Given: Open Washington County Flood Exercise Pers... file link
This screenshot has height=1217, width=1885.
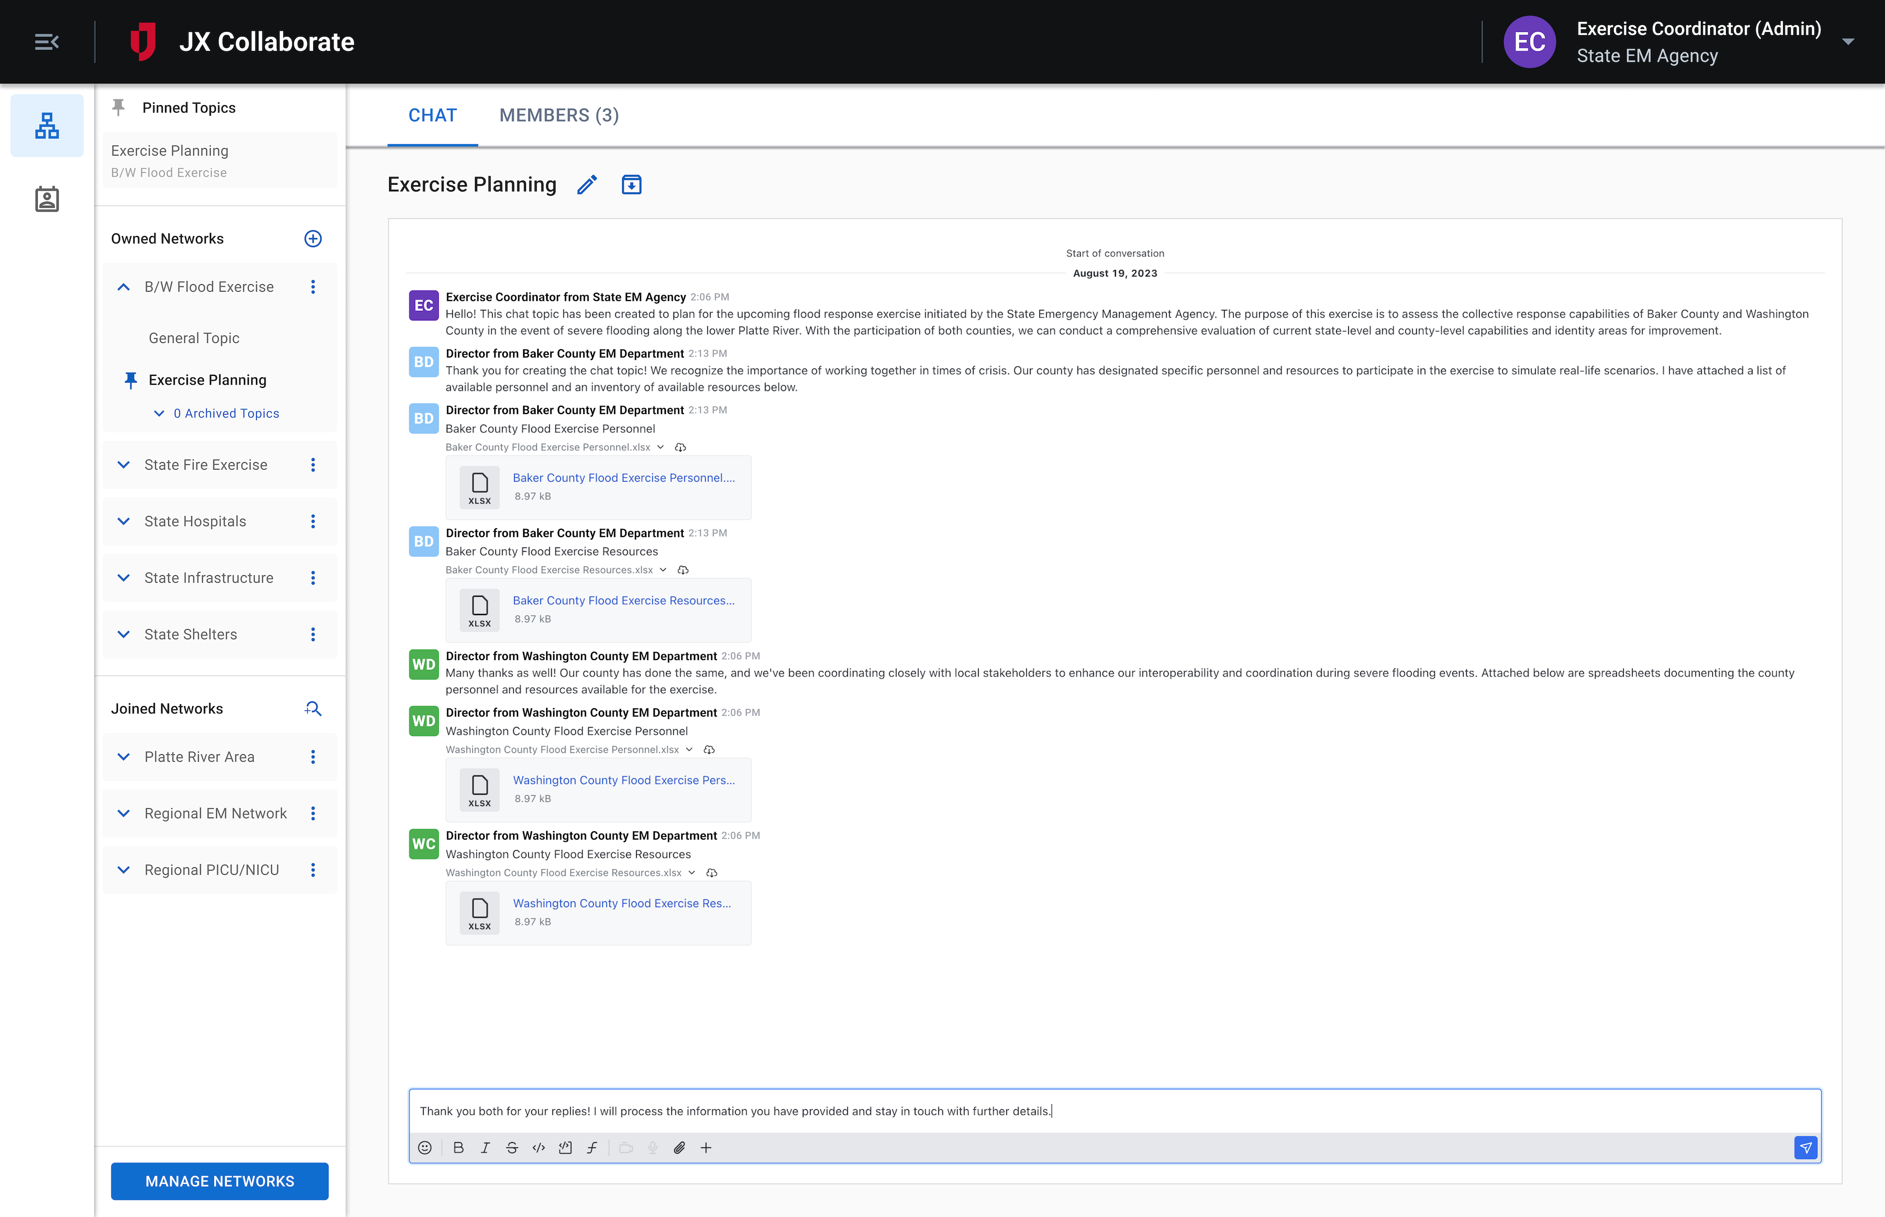Looking at the screenshot, I should [624, 780].
